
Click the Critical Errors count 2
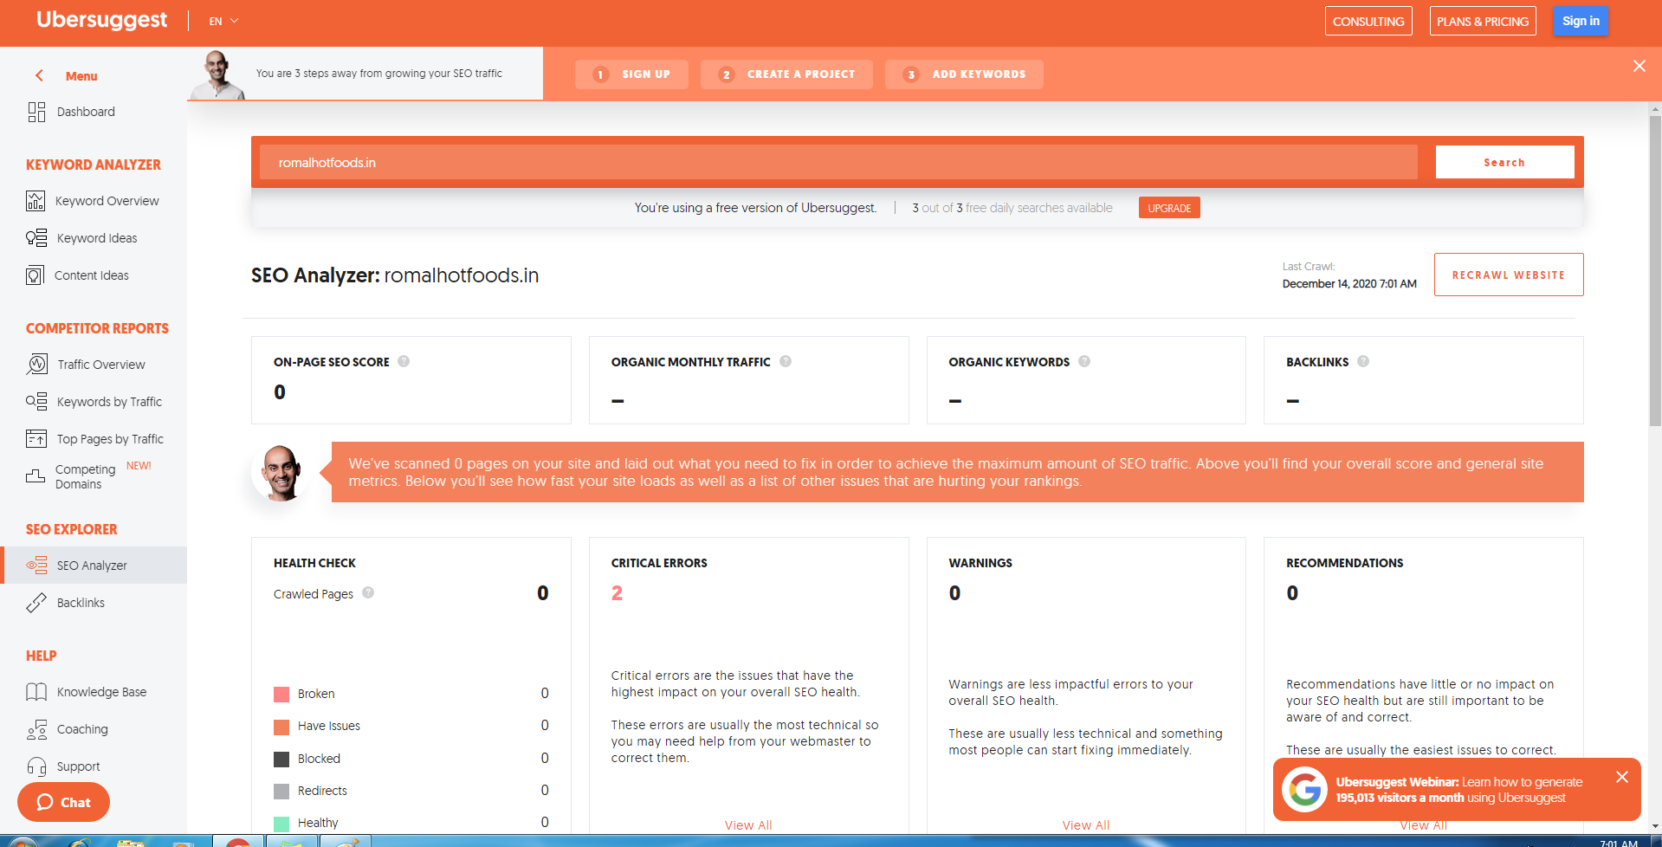tap(617, 593)
